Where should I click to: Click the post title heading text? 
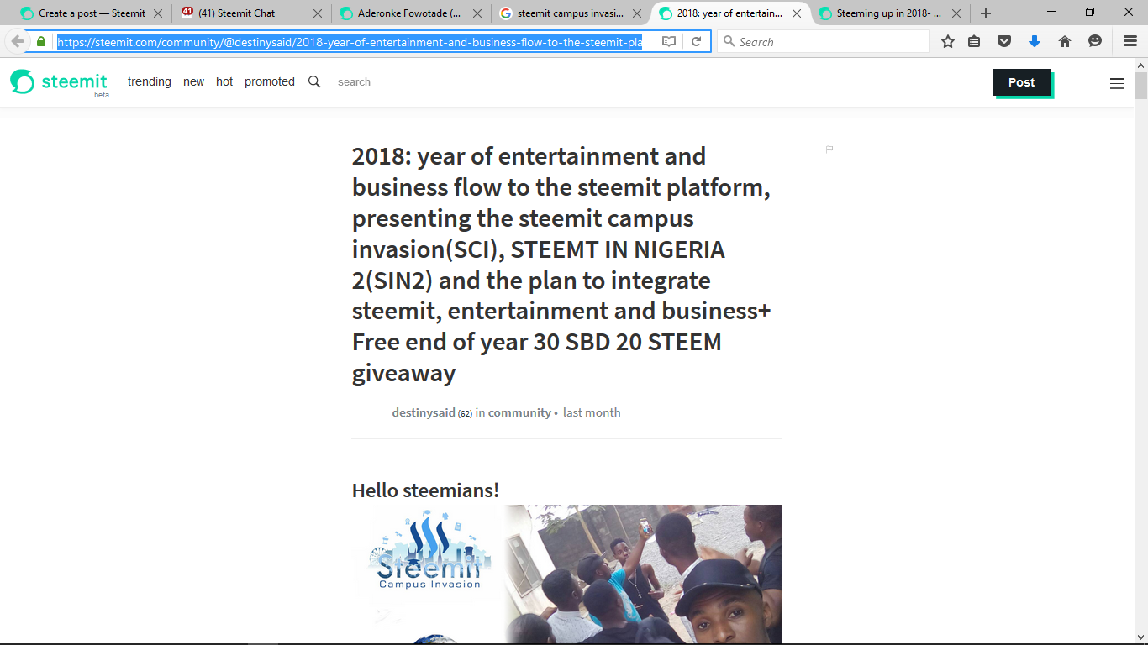tap(561, 265)
